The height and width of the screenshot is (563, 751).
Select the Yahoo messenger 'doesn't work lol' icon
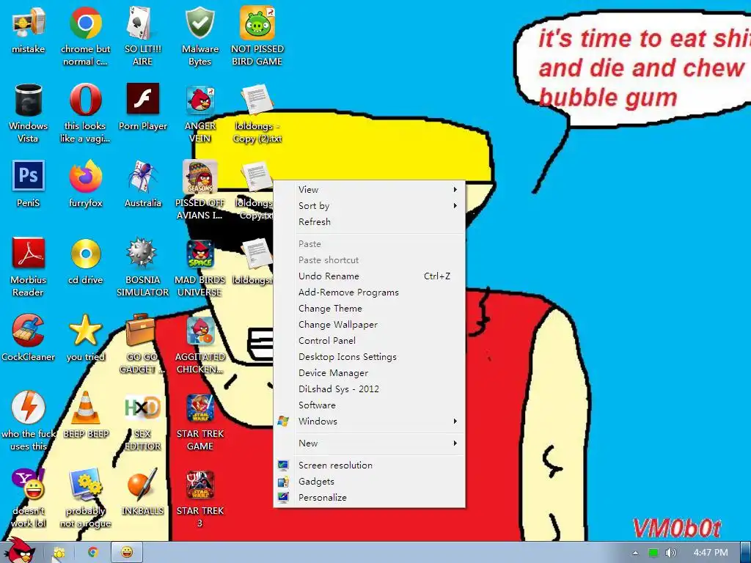(x=29, y=498)
